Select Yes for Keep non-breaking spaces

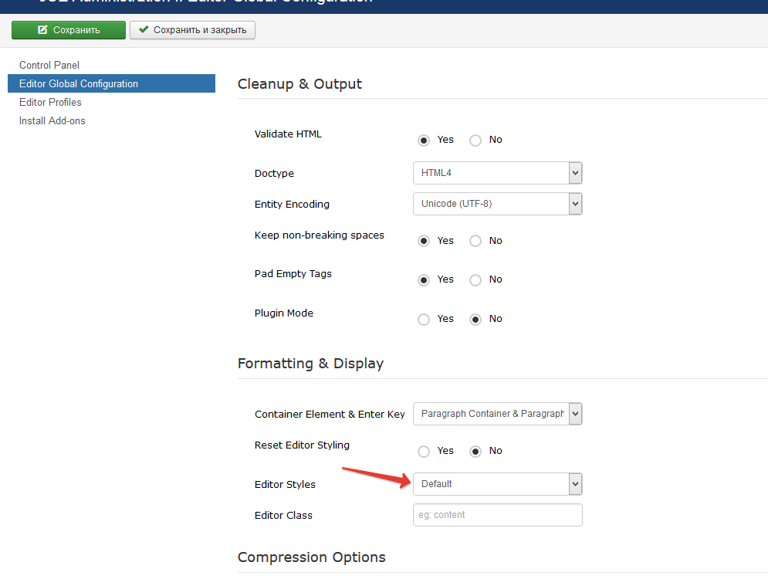tap(424, 241)
